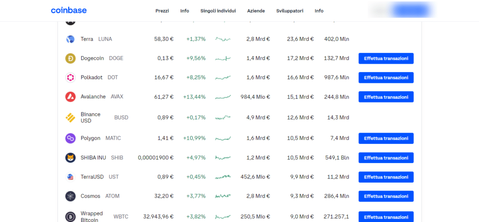
Task: Select SHIBA INU supply 549,1 Bln
Action: tap(337, 158)
